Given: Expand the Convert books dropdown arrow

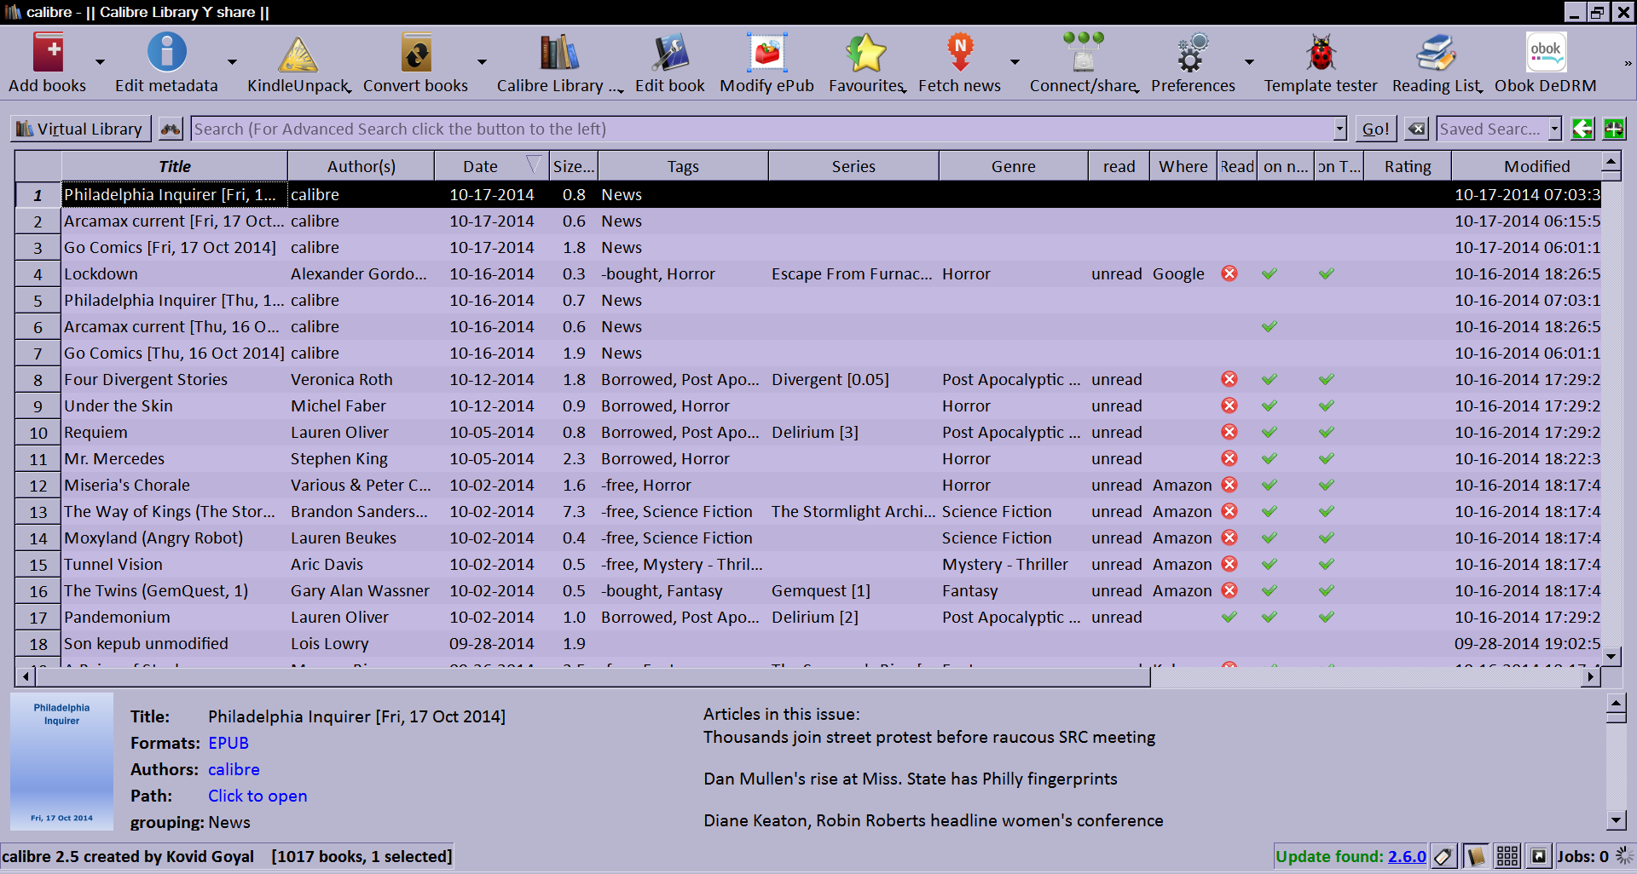Looking at the screenshot, I should 482,62.
